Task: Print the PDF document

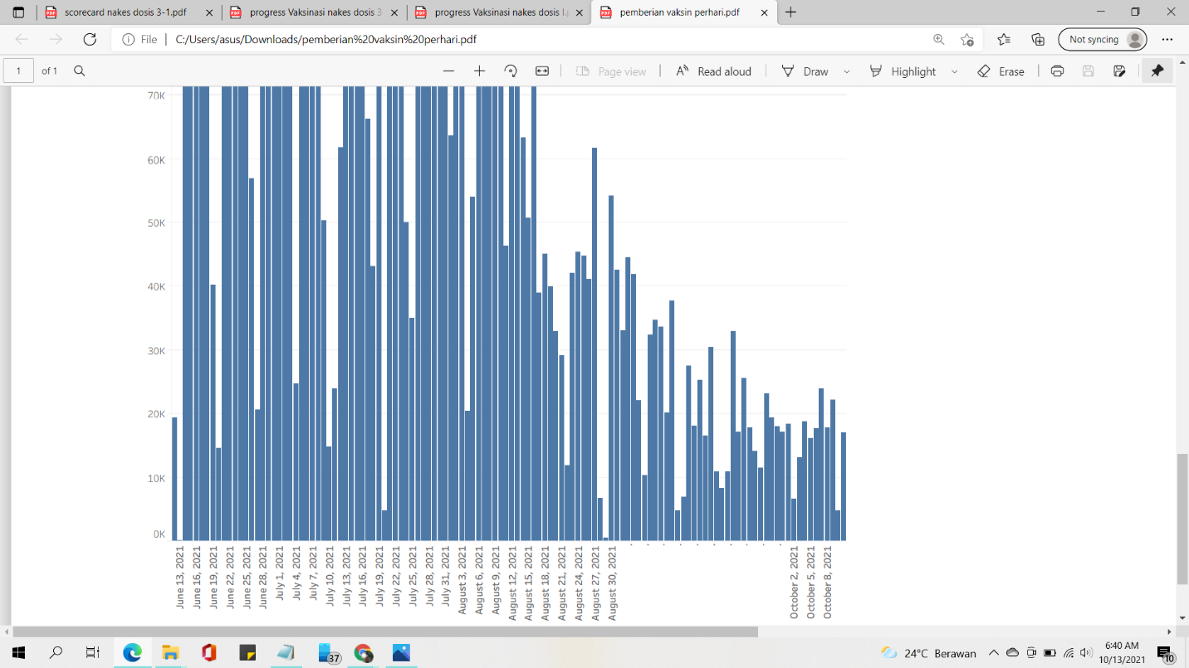Action: pos(1057,71)
